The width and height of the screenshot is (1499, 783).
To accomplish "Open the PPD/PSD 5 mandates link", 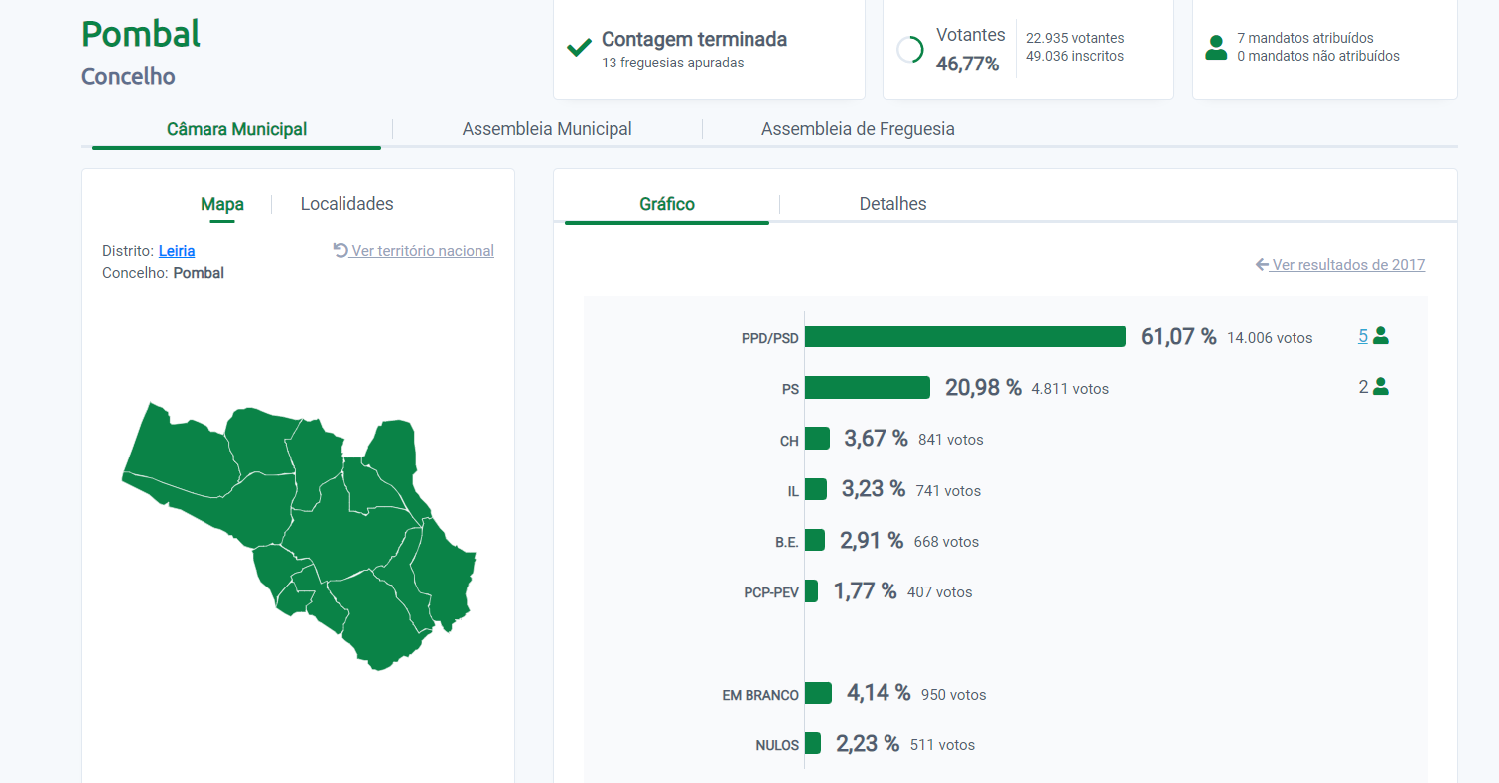I will tap(1363, 336).
